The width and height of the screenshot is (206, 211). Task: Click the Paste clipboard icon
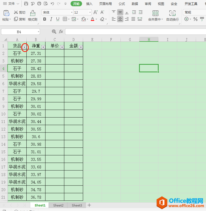6,13
